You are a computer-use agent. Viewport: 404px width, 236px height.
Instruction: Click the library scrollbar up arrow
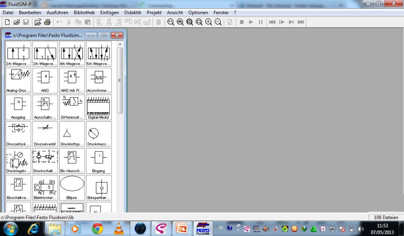[120, 44]
